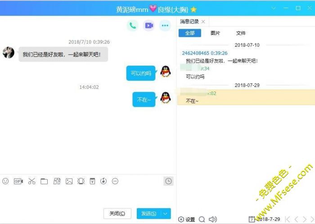
Task: Click the send file folder icon
Action: pyautogui.click(x=44, y=181)
